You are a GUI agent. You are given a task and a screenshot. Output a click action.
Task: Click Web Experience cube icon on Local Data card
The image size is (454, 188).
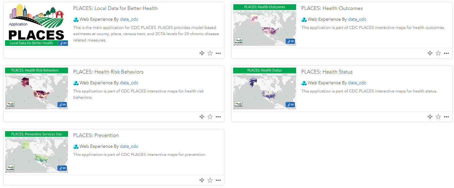point(76,19)
